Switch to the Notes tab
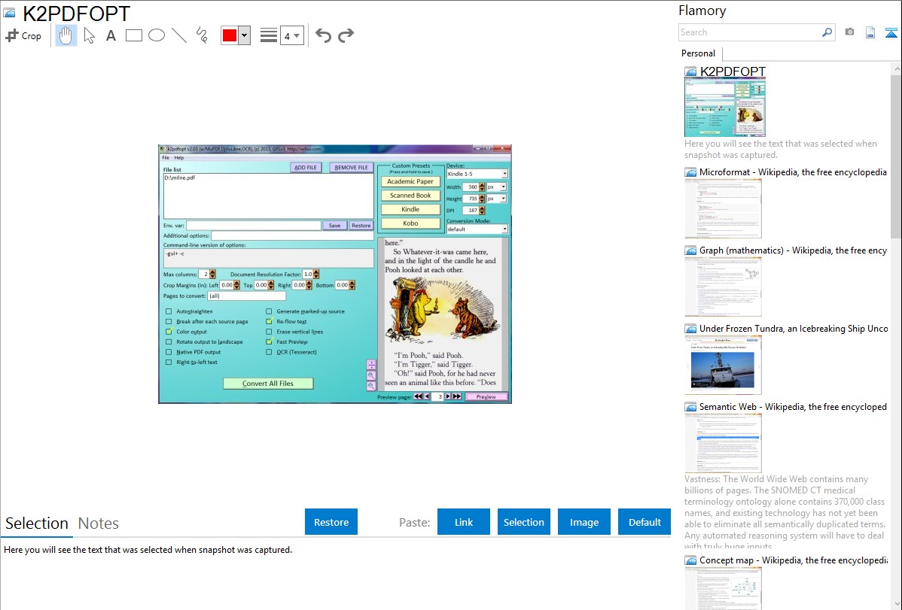This screenshot has width=902, height=610. point(99,524)
